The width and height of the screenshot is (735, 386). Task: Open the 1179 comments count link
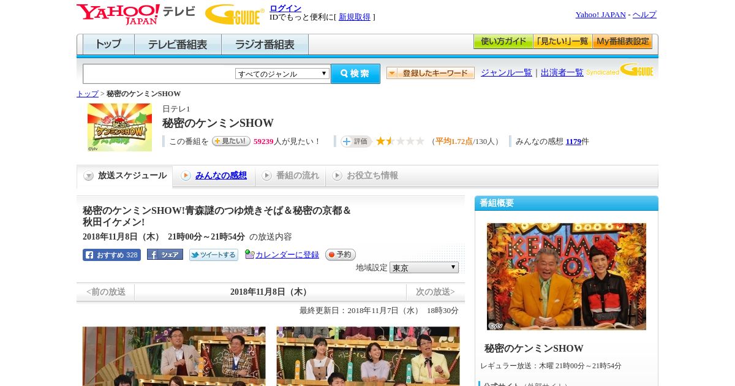[x=573, y=142]
